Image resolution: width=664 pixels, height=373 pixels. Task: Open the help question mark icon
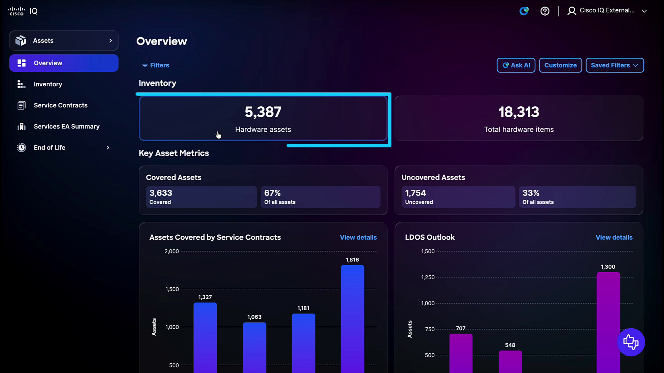(x=545, y=11)
